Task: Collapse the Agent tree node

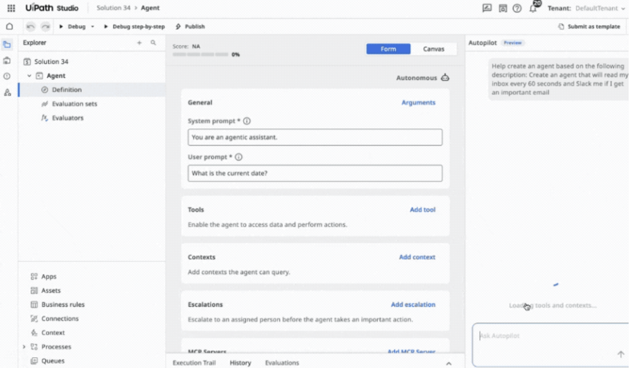Action: tap(30, 76)
